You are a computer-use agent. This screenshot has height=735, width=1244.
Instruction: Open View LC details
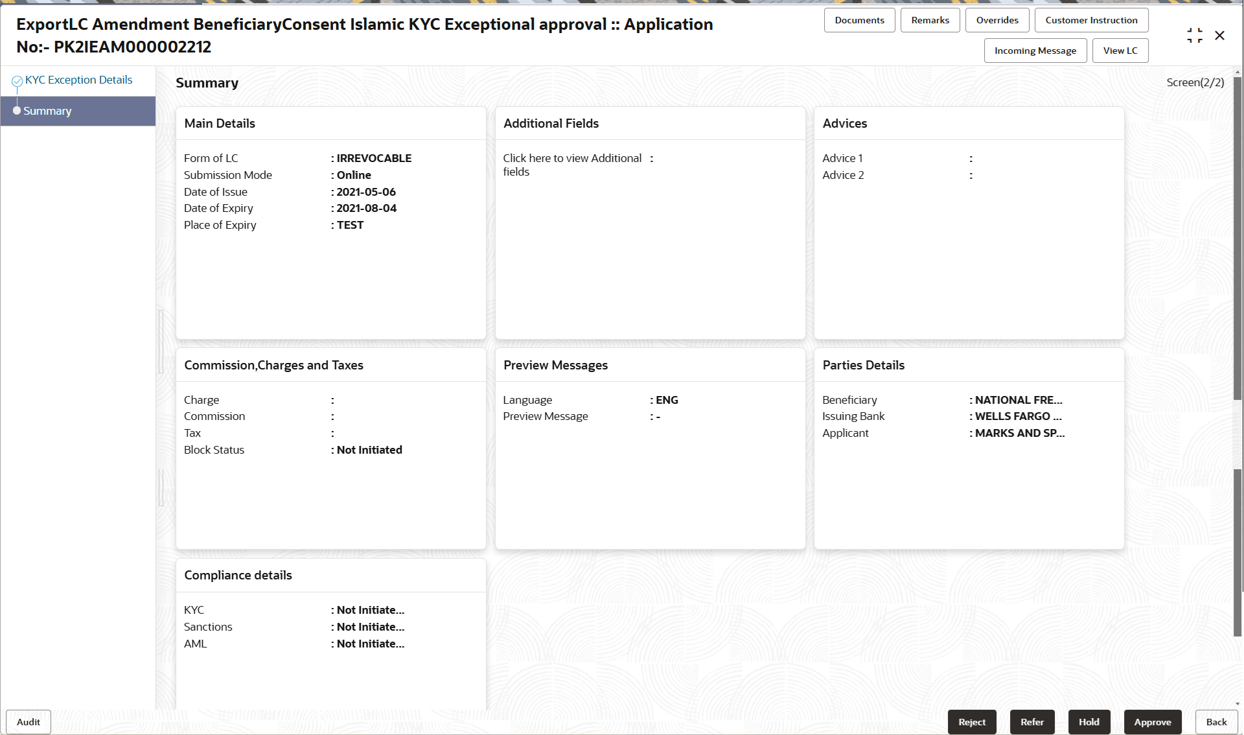[x=1120, y=50]
